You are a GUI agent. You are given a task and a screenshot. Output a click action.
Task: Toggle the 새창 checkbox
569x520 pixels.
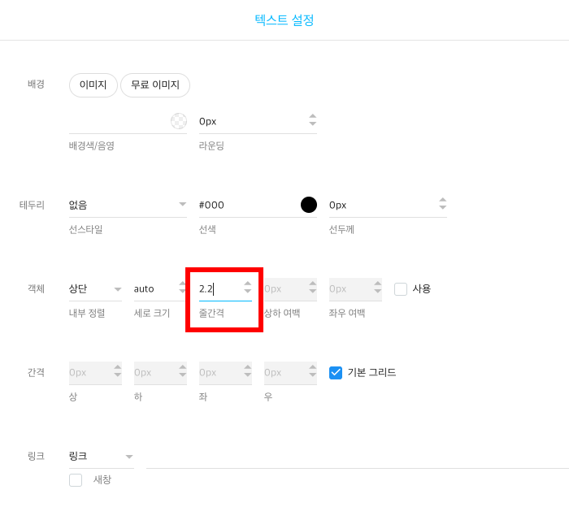(76, 480)
